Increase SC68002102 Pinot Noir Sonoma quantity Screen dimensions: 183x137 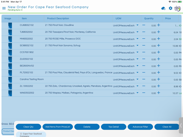(159, 45)
